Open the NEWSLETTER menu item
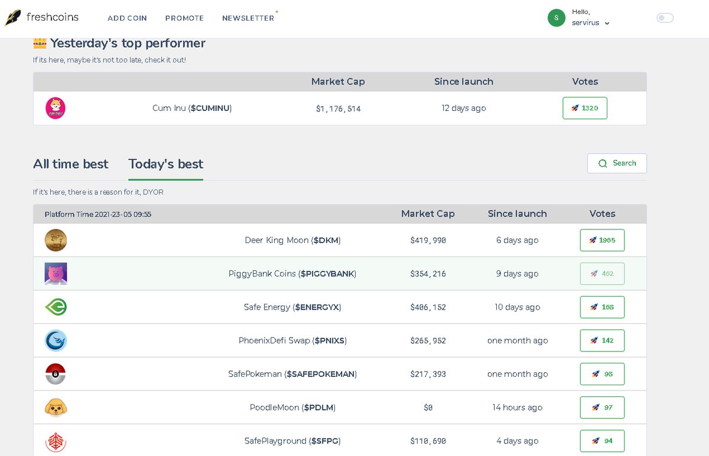709x456 pixels. click(x=248, y=18)
